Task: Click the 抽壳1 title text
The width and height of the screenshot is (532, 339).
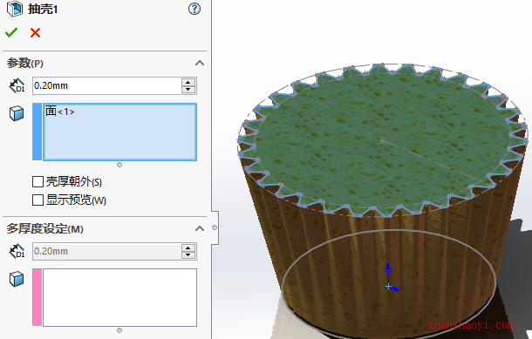Action: [43, 10]
